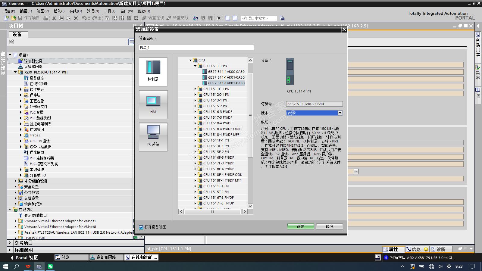Select the HMI device category
This screenshot has width=482, height=271.
[153, 104]
